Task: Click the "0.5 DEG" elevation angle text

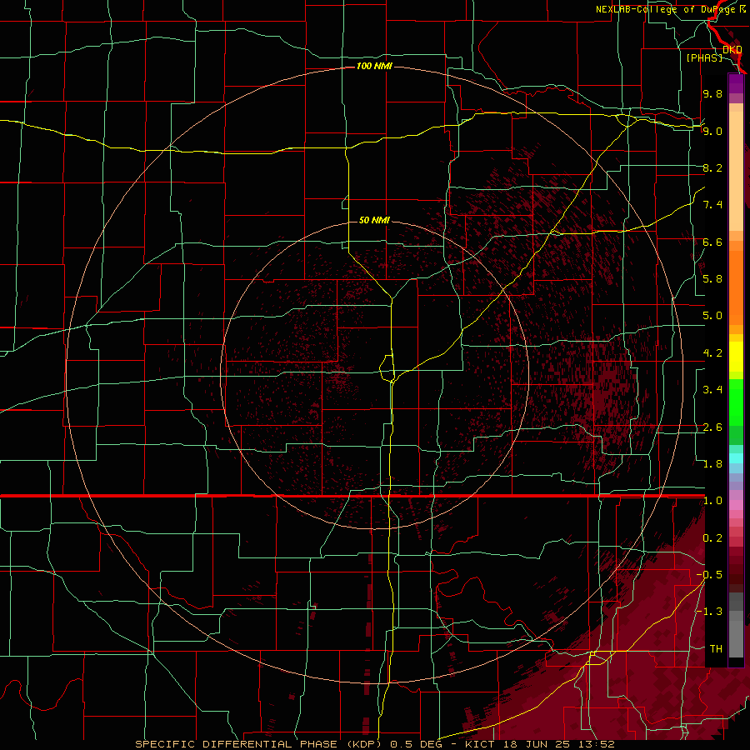Action: 417,744
